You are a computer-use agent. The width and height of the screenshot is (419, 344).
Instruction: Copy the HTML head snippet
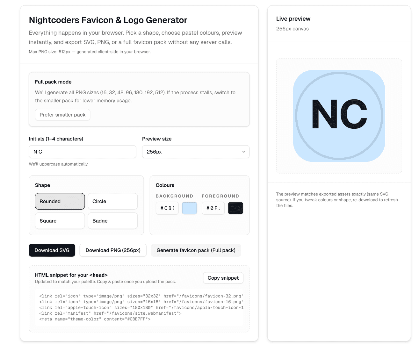point(223,278)
